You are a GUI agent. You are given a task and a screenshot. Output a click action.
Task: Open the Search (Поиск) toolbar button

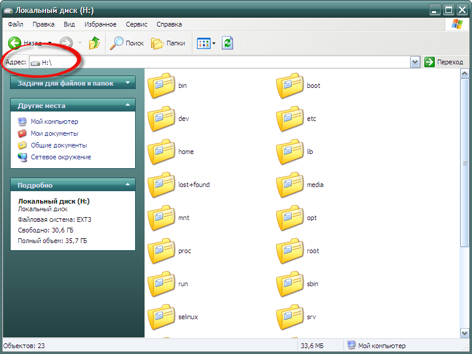point(127,43)
